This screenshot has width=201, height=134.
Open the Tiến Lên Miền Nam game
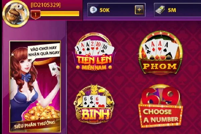click(94, 52)
